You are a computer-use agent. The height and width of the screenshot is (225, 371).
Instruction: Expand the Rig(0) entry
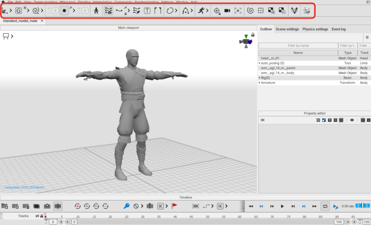[260, 78]
